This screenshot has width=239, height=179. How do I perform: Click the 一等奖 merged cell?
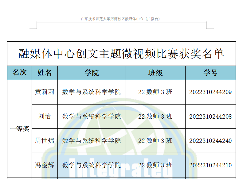(x=20, y=129)
